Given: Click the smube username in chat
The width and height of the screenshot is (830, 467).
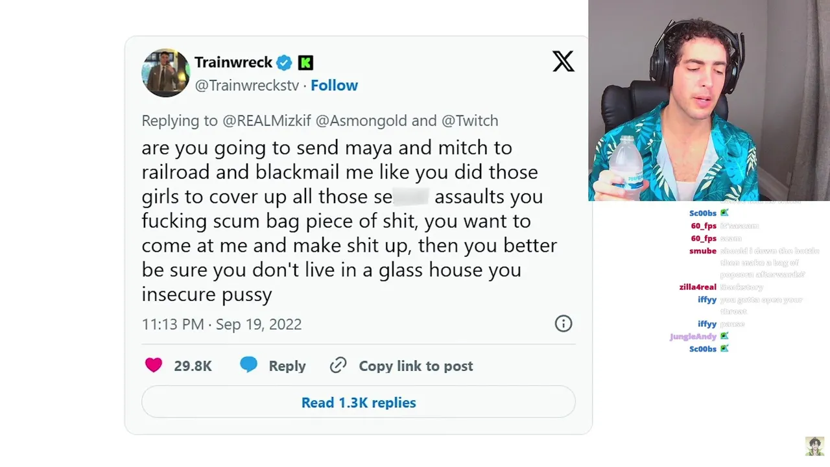Looking at the screenshot, I should [702, 251].
